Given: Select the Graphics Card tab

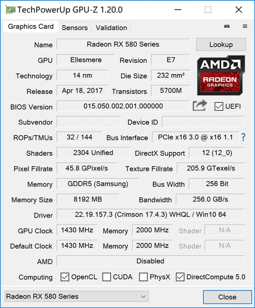Looking at the screenshot, I should click(31, 27).
